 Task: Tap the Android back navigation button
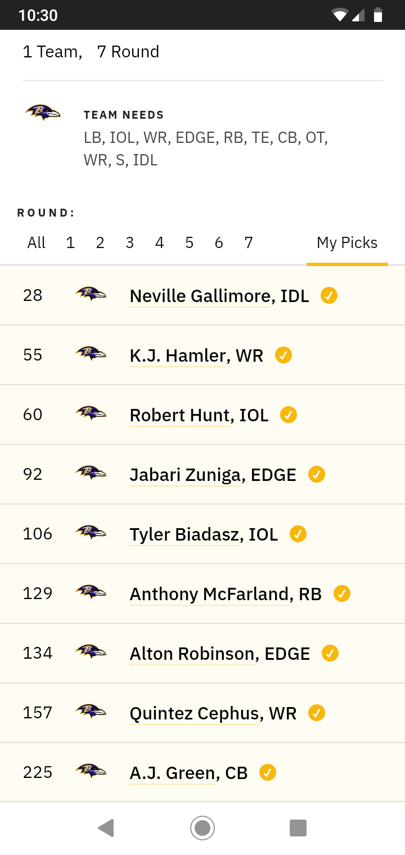coord(106,828)
